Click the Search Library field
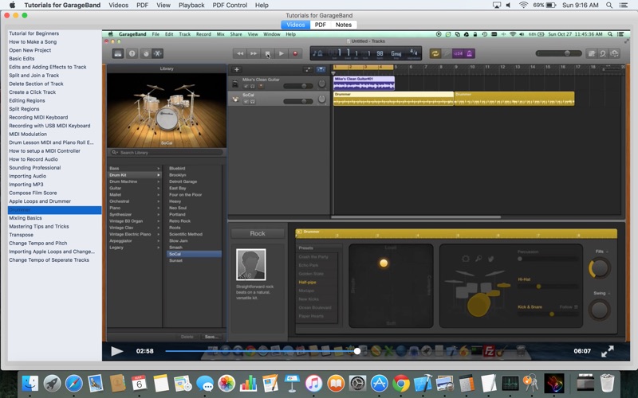Screen dimensions: 638x398 167,153
